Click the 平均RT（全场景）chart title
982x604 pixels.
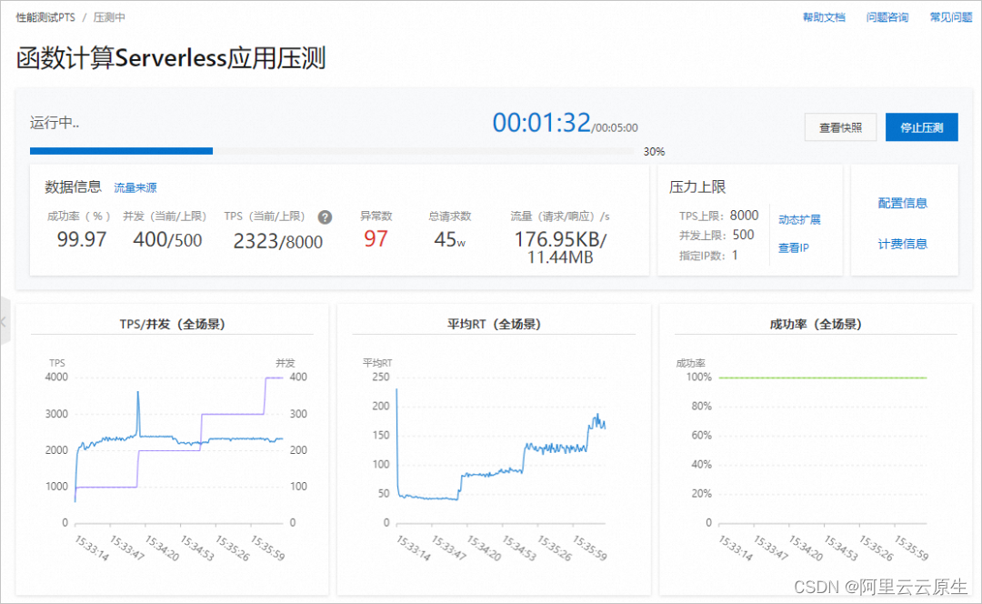[494, 324]
